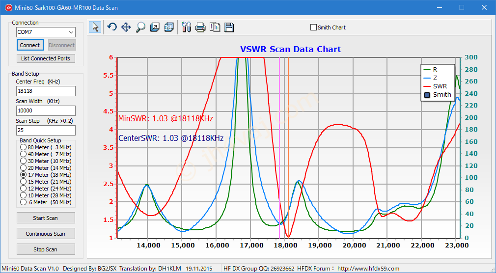Image resolution: width=496 pixels, height=273 pixels.
Task: Click the 14,000 x-axis label
Action: coord(148,245)
